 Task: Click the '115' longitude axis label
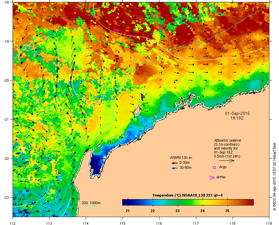tap(123, 223)
